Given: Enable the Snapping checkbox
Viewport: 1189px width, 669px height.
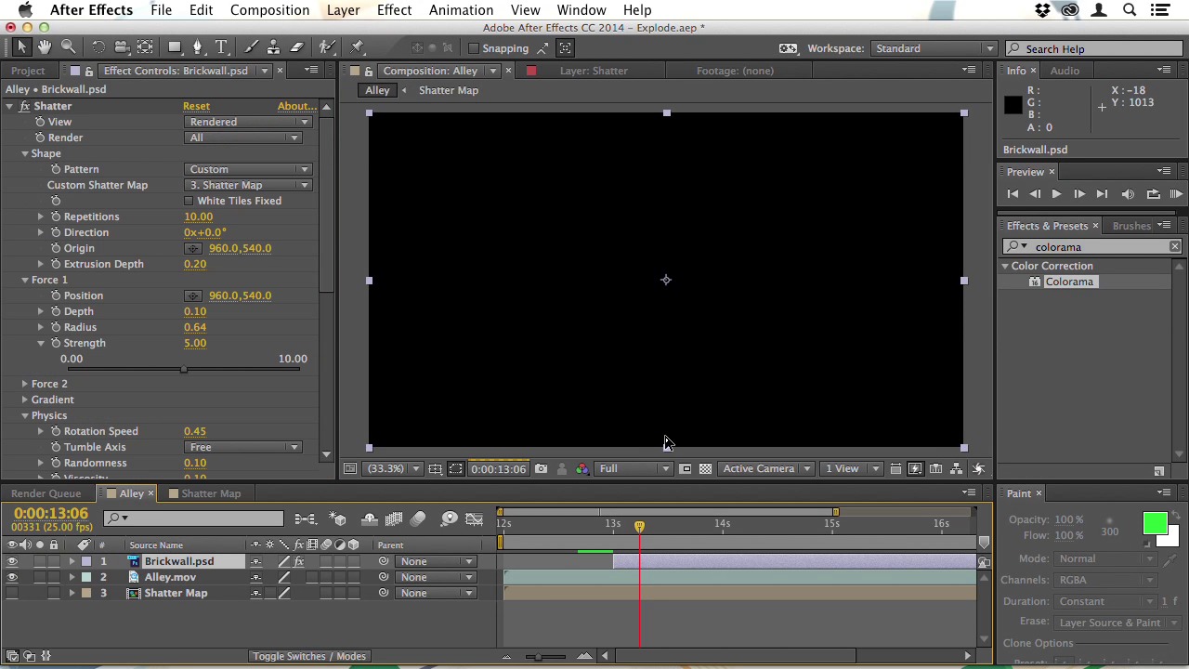Looking at the screenshot, I should pyautogui.click(x=474, y=48).
